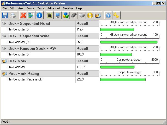Click the PassMark Rating 0–300 composite scale
This screenshot has width=167, height=125.
click(x=129, y=73)
